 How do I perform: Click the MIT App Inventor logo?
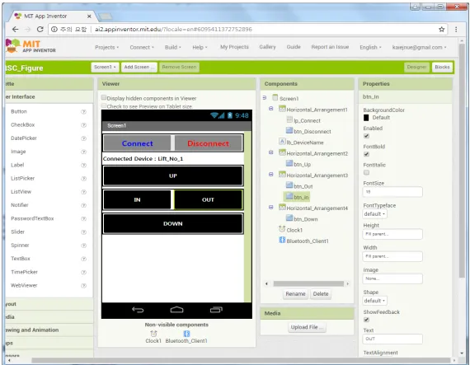click(x=31, y=46)
